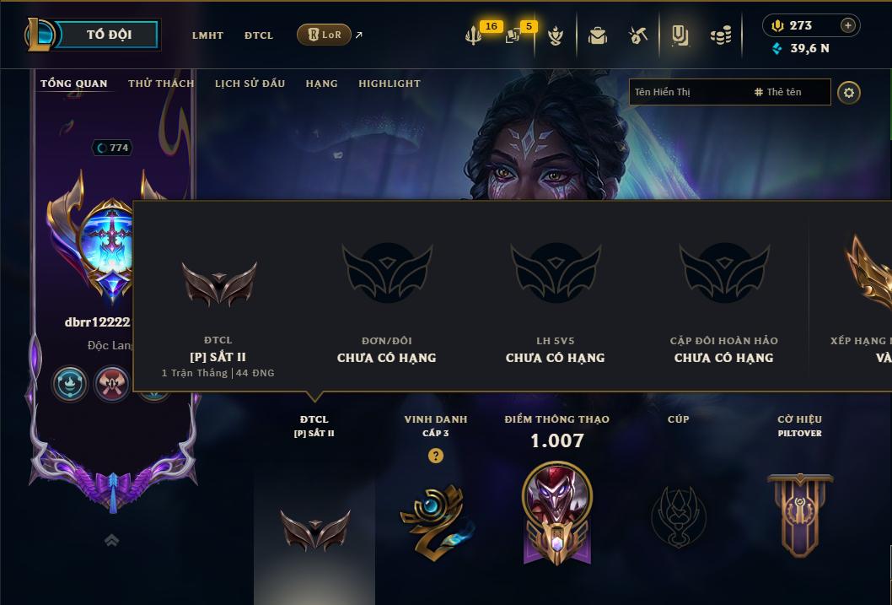Click the Piltover banner under Cờ Hiệu

(x=800, y=514)
